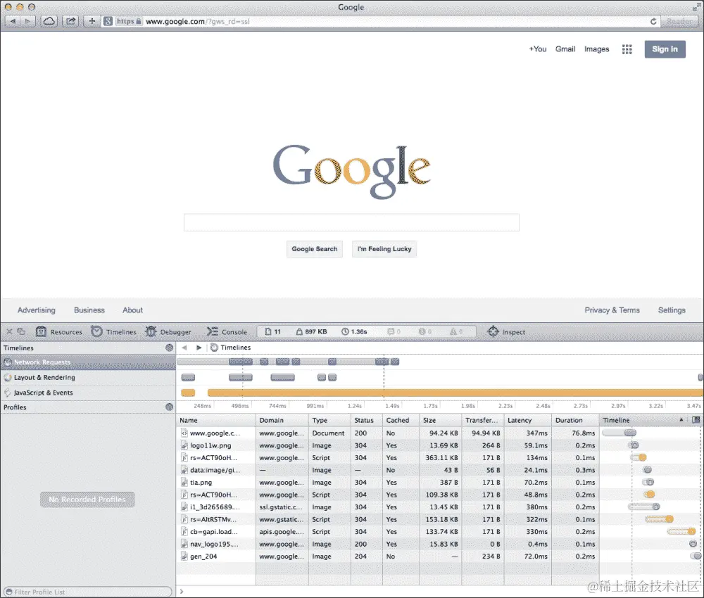This screenshot has width=704, height=598.
Task: Close the Web Inspector with the X icon
Action: 9,332
